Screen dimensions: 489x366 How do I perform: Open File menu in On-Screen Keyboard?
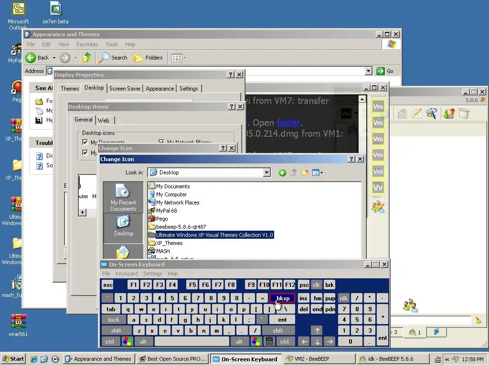106,273
